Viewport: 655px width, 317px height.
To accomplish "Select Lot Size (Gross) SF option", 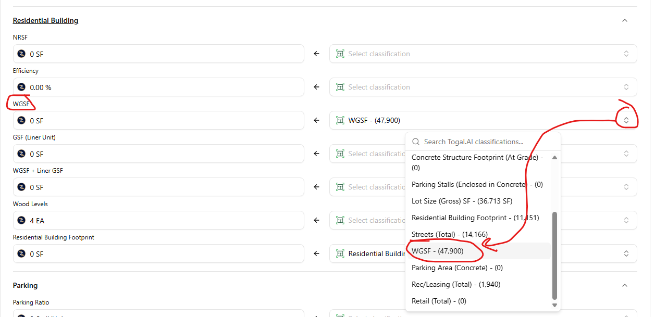I will (x=462, y=201).
